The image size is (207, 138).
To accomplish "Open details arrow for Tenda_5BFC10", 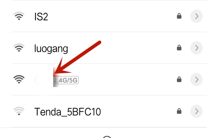I will pos(196,111).
